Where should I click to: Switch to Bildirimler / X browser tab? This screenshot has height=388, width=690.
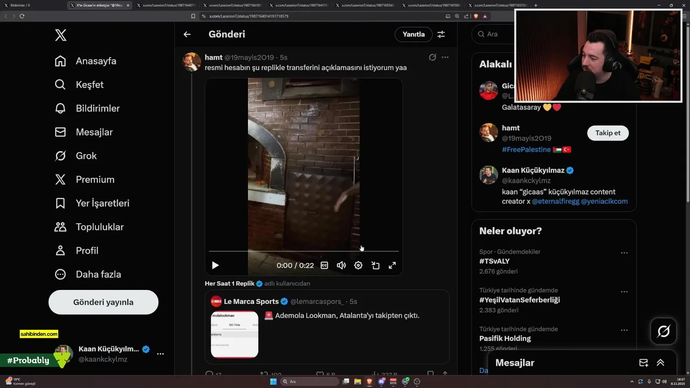[32, 5]
